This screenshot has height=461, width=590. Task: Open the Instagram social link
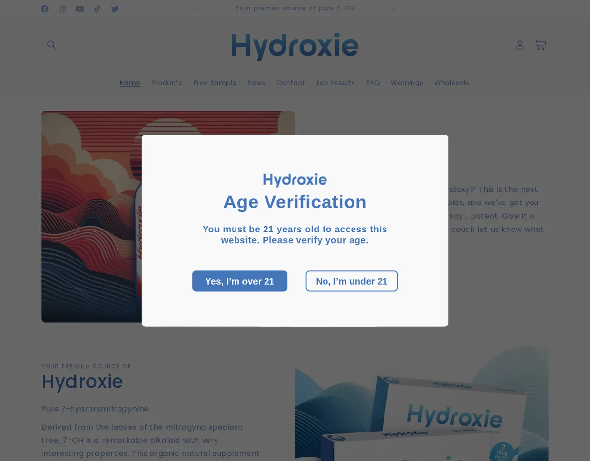(62, 9)
